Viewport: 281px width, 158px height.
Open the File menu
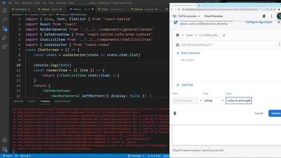10,3
